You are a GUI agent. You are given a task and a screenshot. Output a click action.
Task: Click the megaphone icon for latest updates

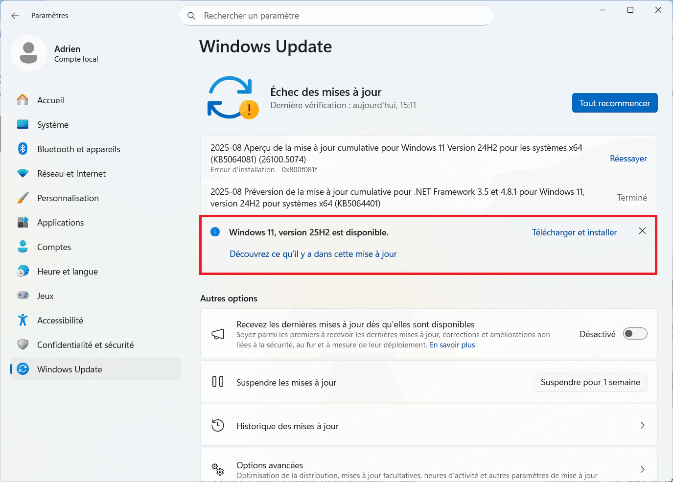(x=218, y=334)
